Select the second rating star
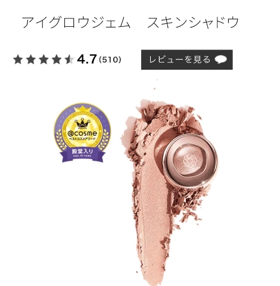The image size is (280, 286). pos(31,60)
